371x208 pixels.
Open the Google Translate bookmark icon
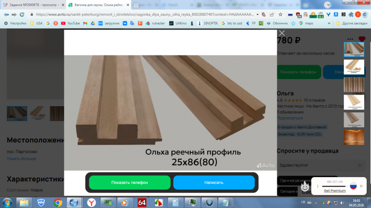[x=132, y=23]
